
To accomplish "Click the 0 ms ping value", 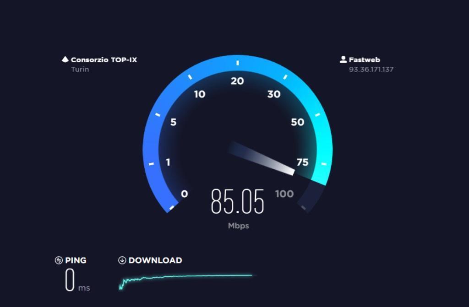I will pyautogui.click(x=77, y=280).
